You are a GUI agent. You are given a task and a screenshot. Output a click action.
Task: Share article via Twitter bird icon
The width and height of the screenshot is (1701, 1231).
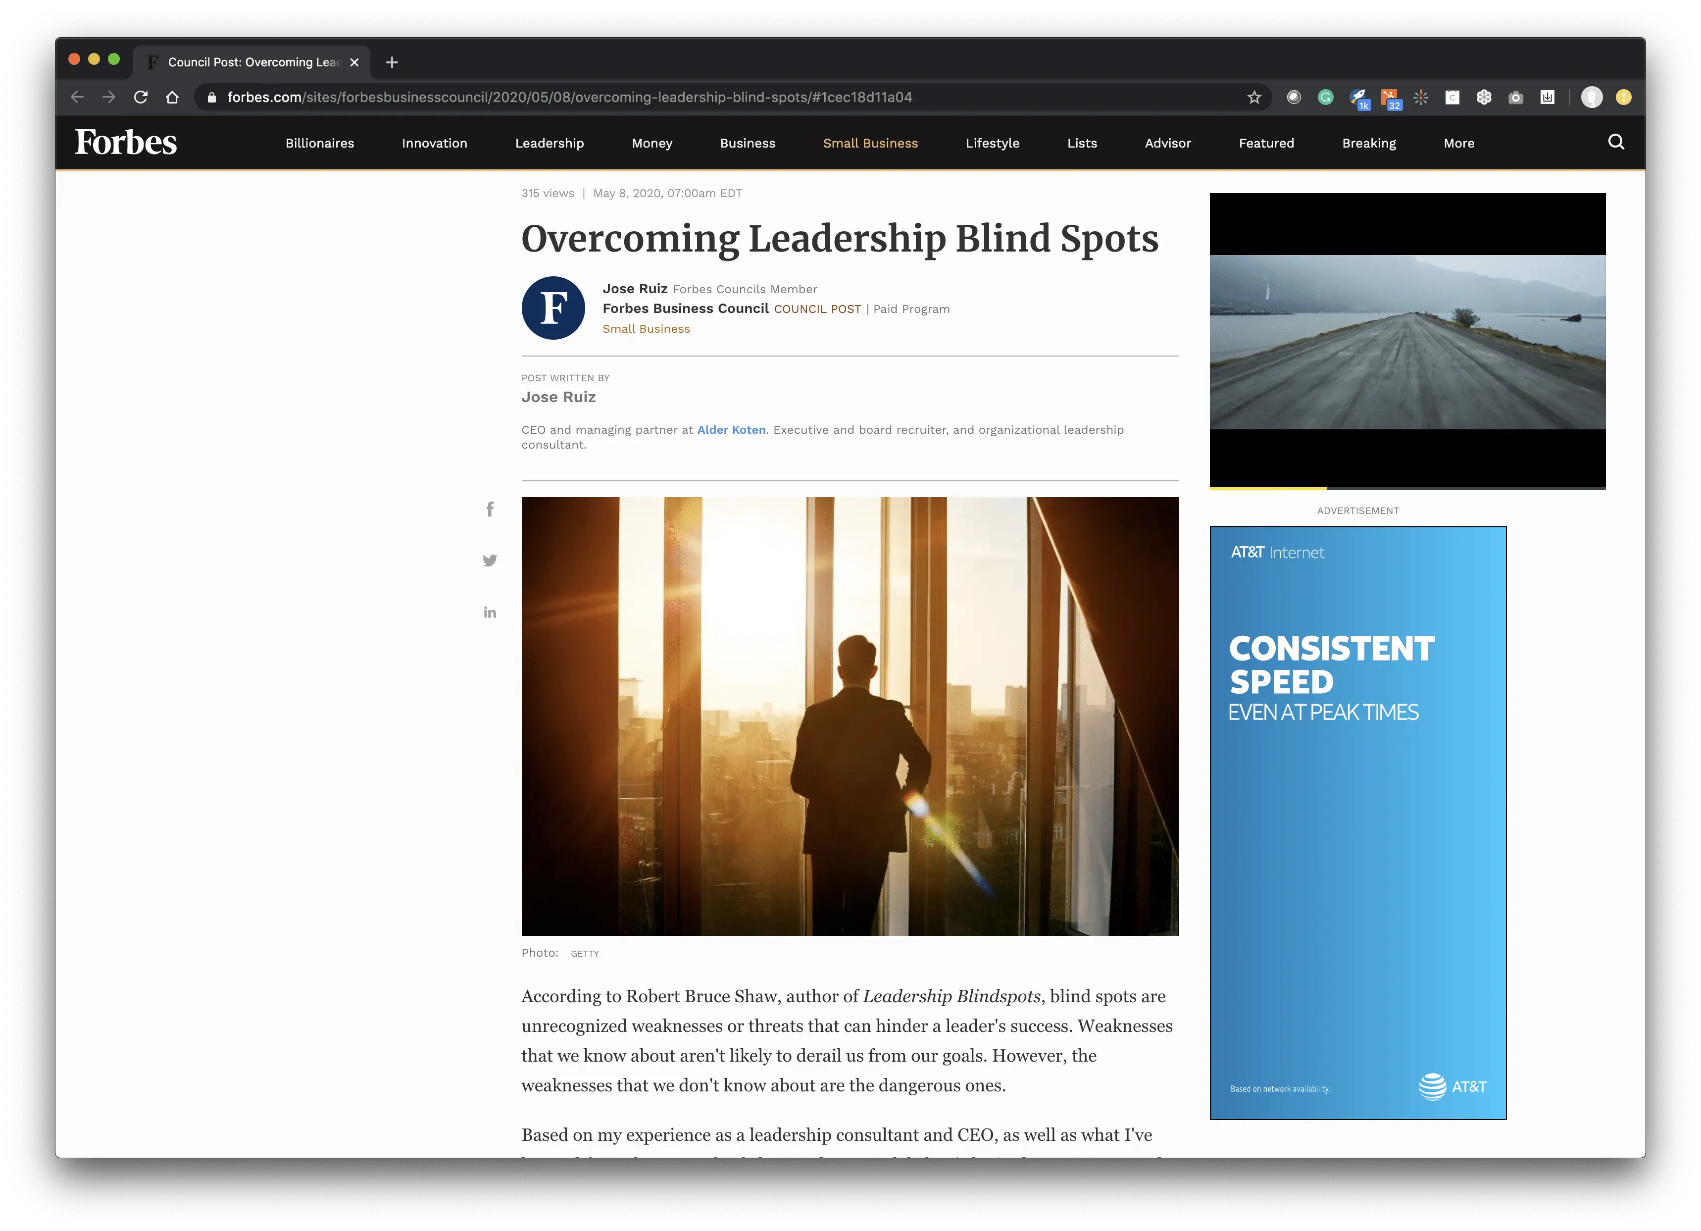[490, 561]
